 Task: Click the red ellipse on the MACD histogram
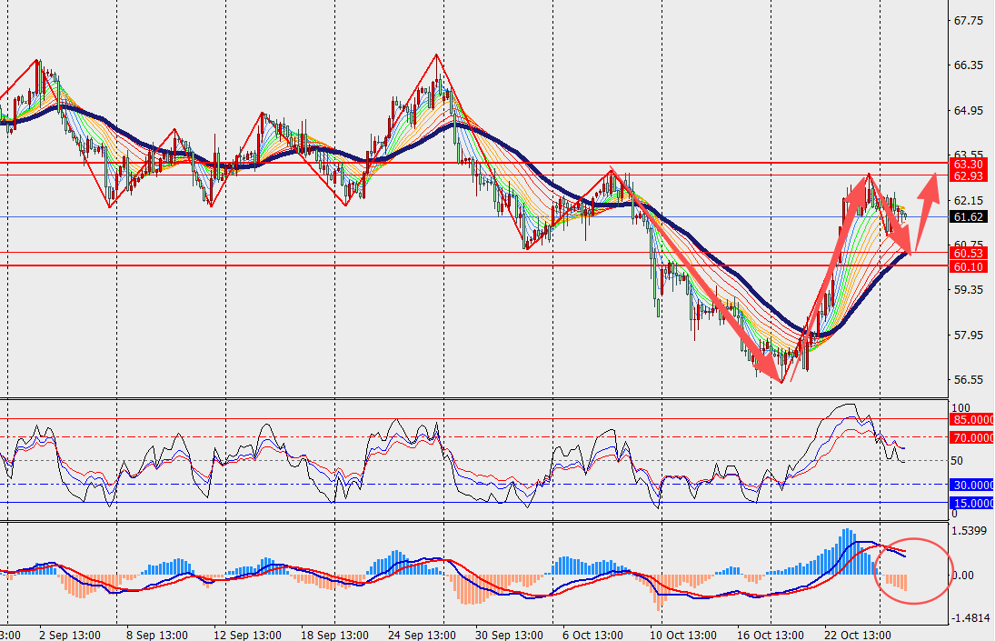click(912, 570)
